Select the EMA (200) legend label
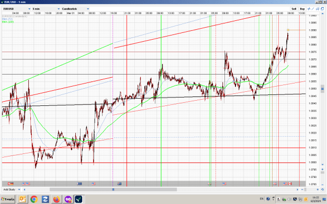327x204 pixels. 8,21
